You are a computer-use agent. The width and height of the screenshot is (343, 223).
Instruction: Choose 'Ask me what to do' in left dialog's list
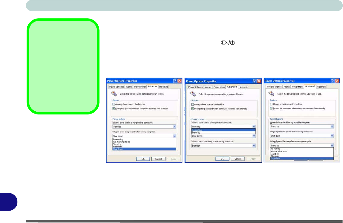pyautogui.click(x=144, y=142)
